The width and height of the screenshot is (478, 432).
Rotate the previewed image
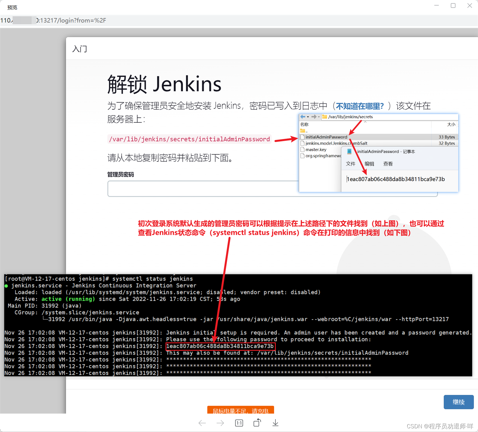click(x=257, y=423)
